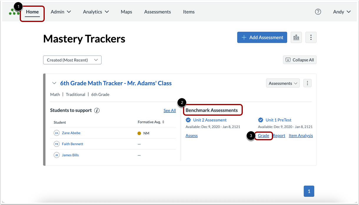Open the Assessments dropdown on the tracker card
This screenshot has width=359, height=205.
pos(282,83)
